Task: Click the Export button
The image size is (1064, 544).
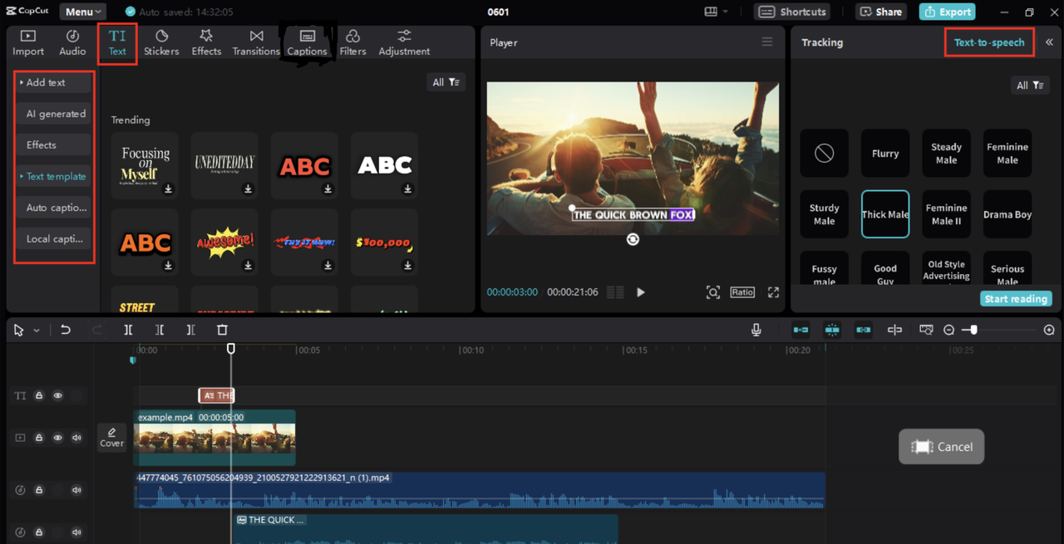Action: click(947, 12)
